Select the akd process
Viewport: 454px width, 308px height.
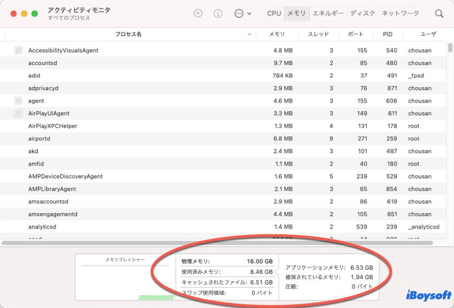click(223, 151)
